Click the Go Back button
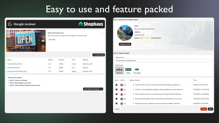This screenshot has height=123, width=219. tap(117, 109)
